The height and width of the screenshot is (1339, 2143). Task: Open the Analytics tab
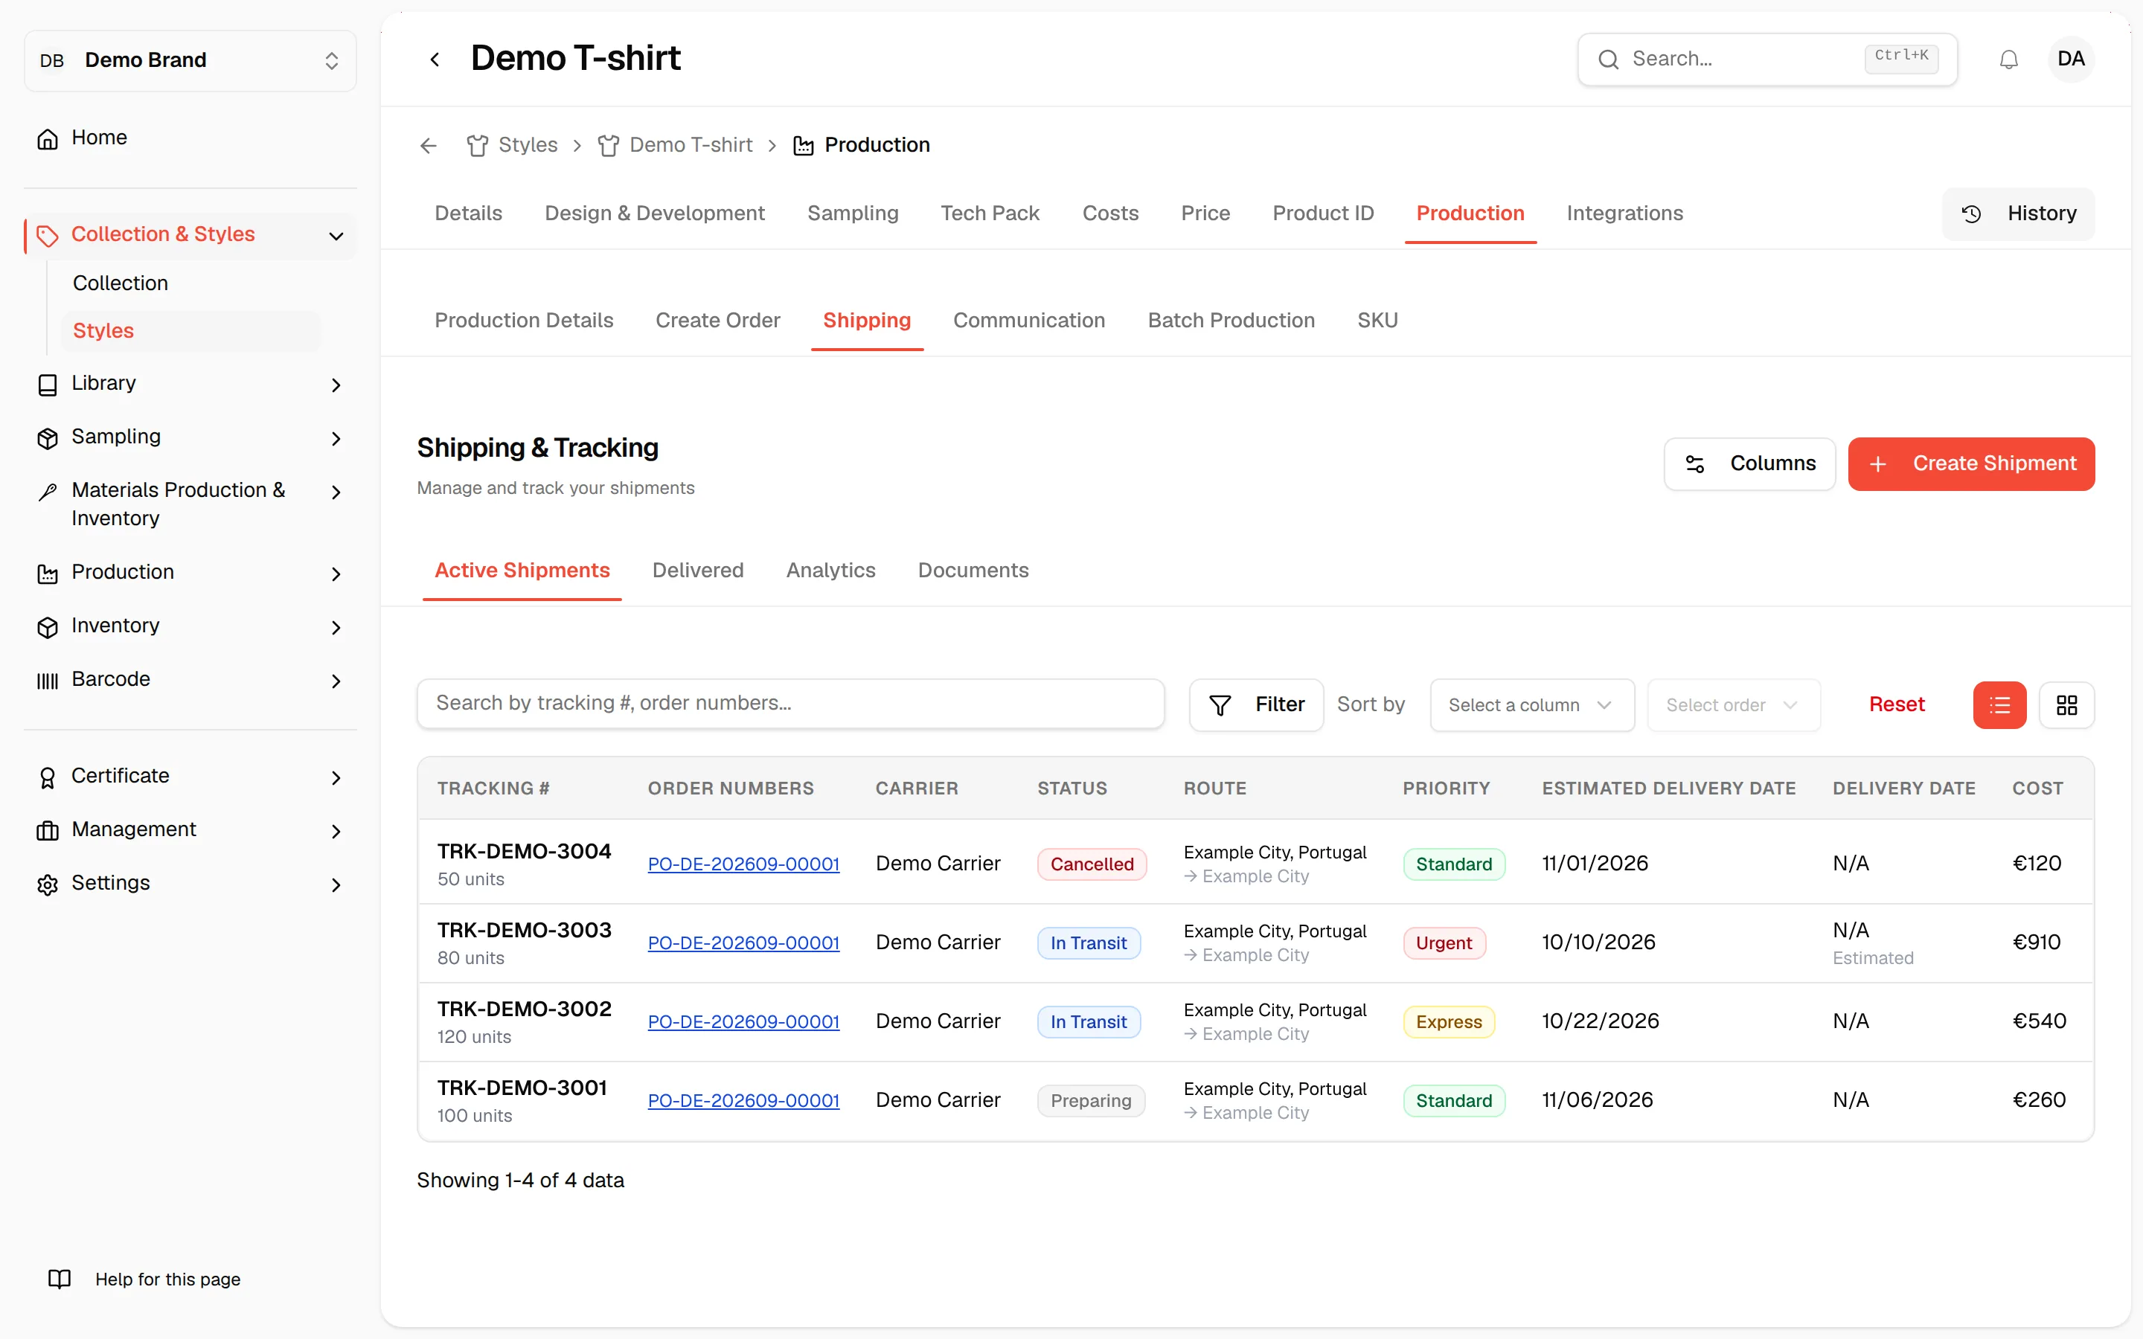(830, 571)
